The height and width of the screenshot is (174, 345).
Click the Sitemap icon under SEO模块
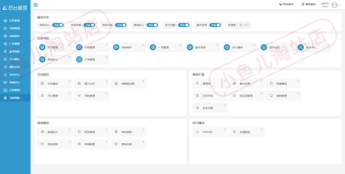(197, 132)
